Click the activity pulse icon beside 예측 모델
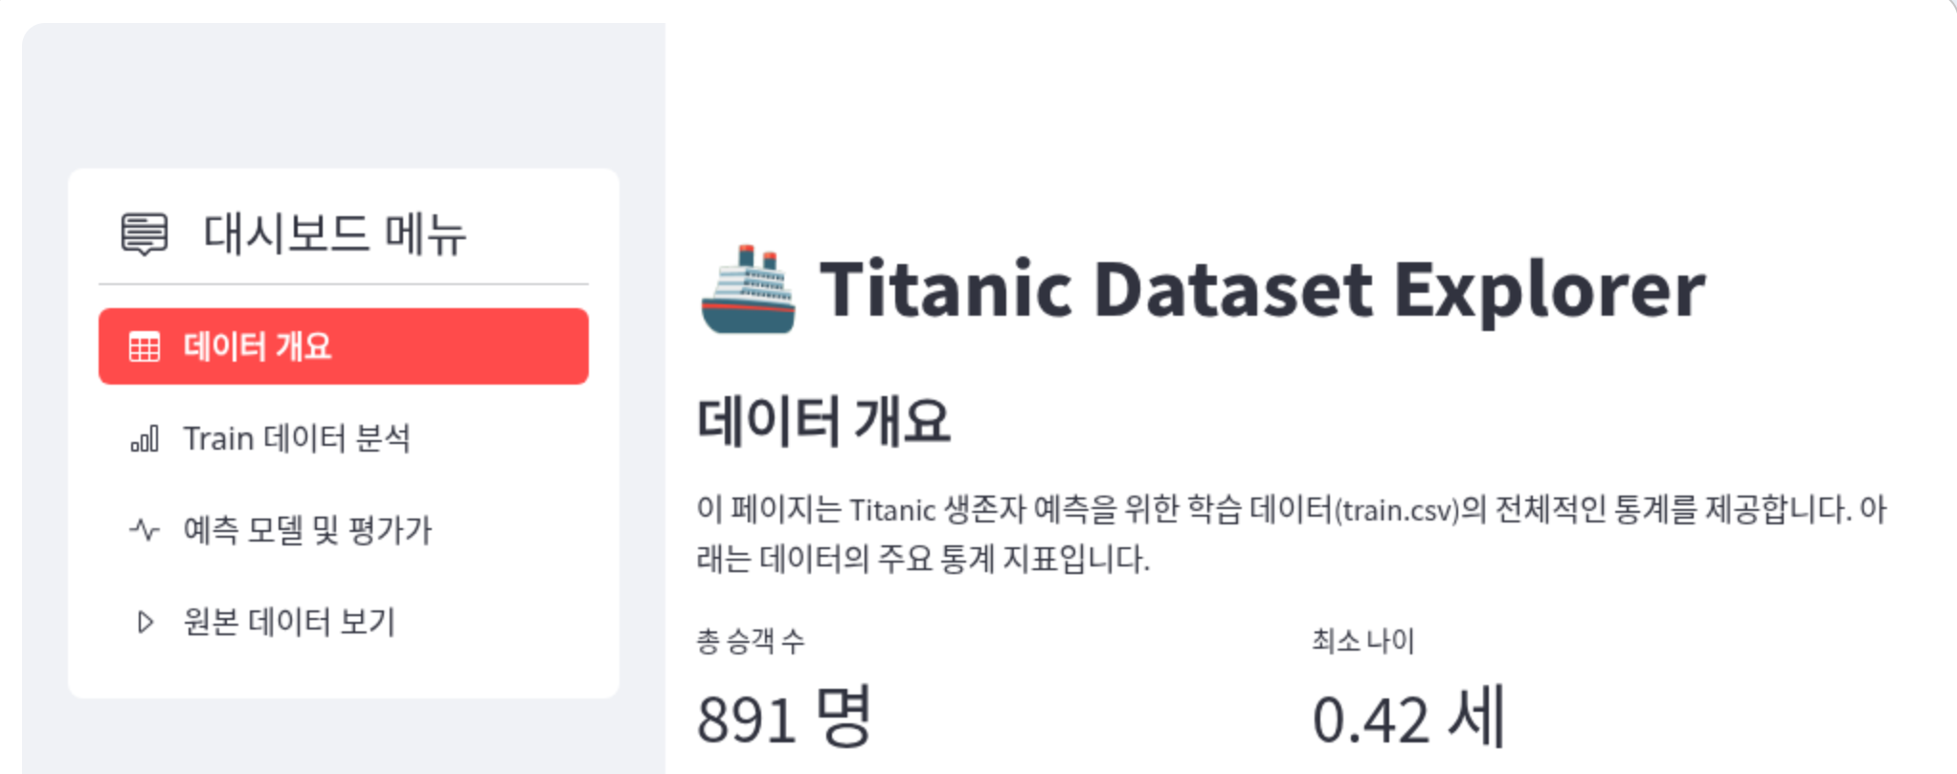 145,530
